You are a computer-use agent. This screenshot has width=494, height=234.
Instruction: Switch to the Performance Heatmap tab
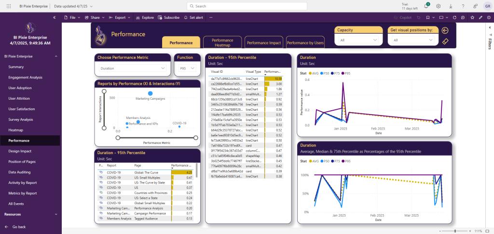coord(222,42)
